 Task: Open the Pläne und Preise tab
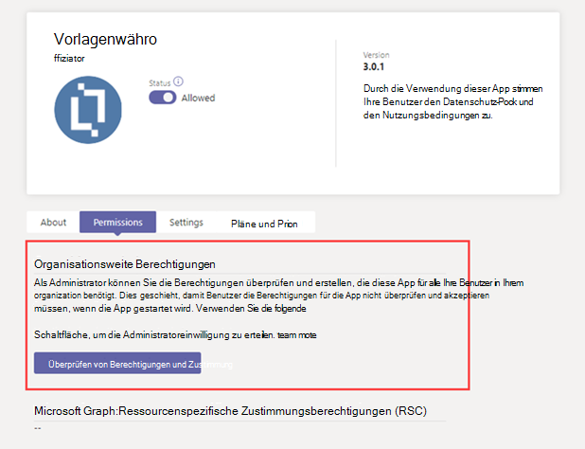(x=264, y=224)
